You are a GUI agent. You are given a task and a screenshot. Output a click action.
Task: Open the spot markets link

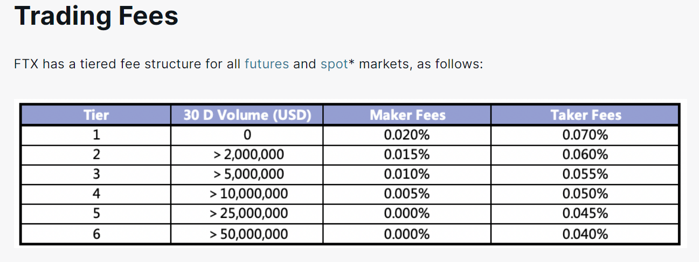(x=334, y=64)
